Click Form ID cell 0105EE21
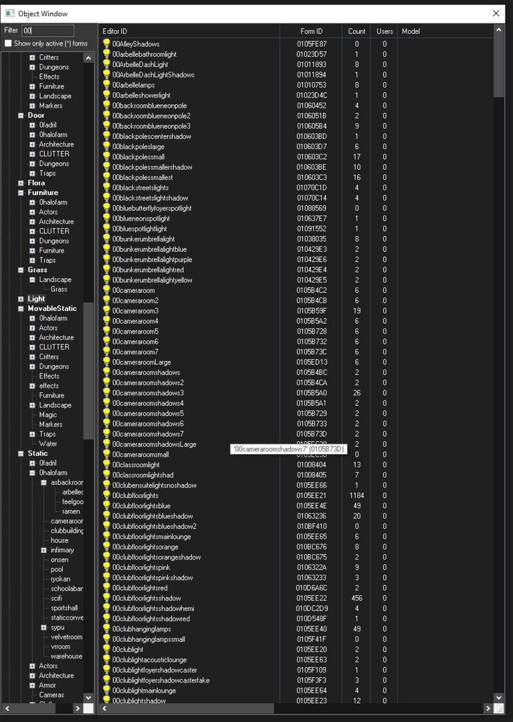 (x=311, y=495)
